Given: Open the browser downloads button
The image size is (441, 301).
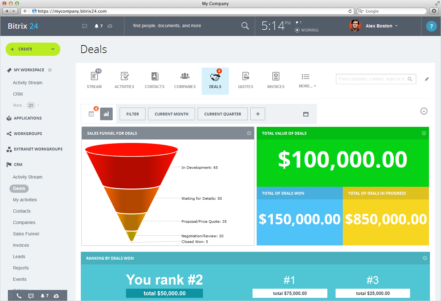Looking at the screenshot, I should [434, 11].
